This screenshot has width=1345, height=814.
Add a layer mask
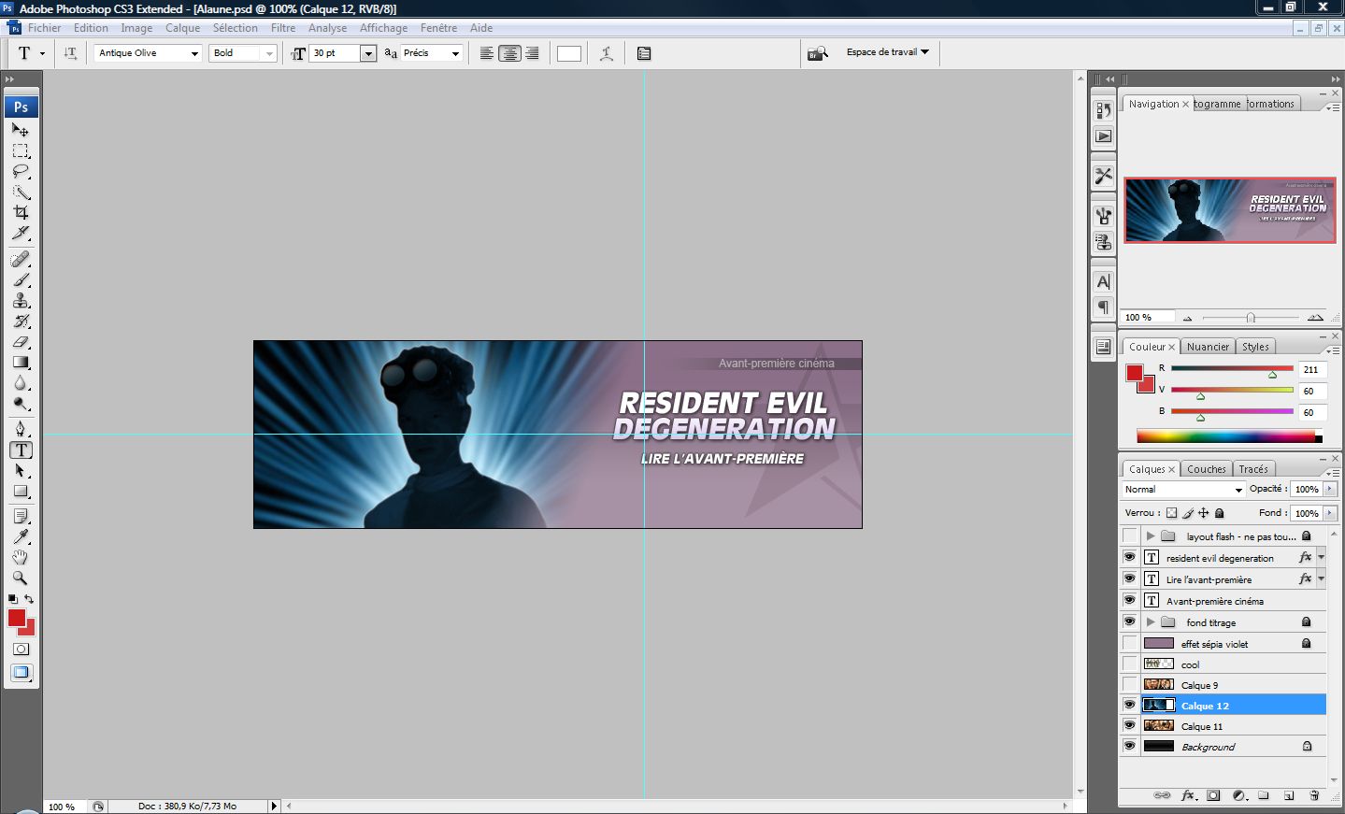pyautogui.click(x=1213, y=795)
